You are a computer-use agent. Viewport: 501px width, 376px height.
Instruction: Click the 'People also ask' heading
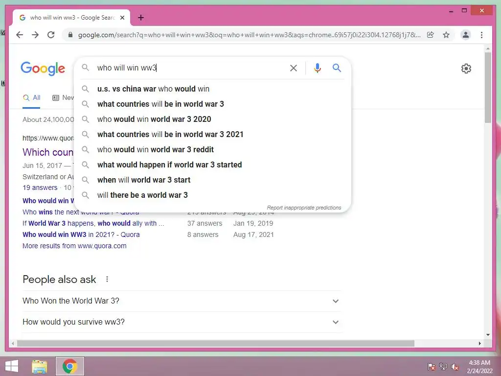(x=59, y=280)
